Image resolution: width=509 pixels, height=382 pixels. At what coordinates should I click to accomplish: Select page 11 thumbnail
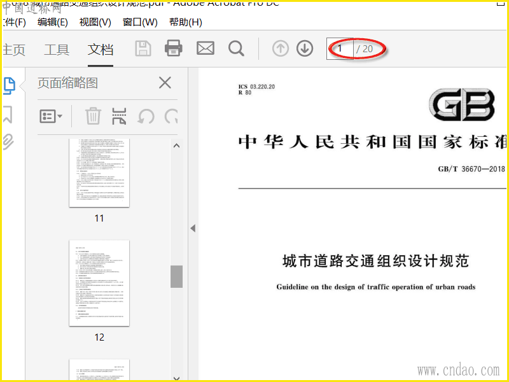click(99, 173)
